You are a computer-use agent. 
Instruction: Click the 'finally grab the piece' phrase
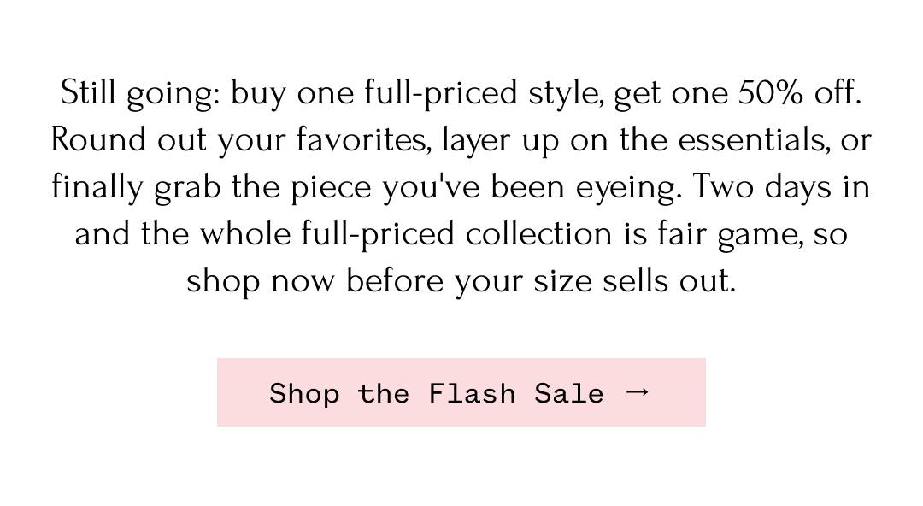211,187
